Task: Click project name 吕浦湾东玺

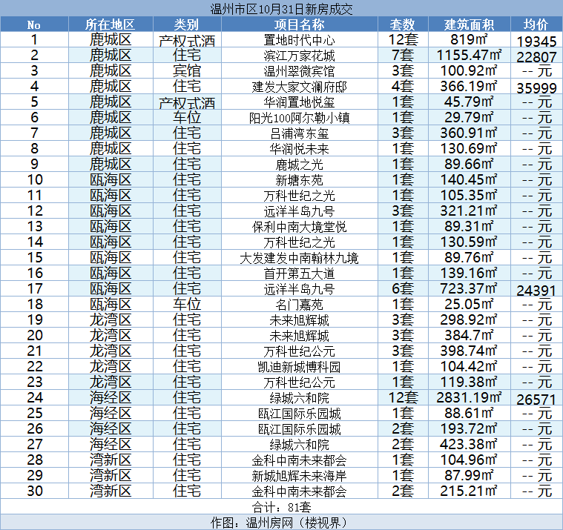Action: click(299, 133)
